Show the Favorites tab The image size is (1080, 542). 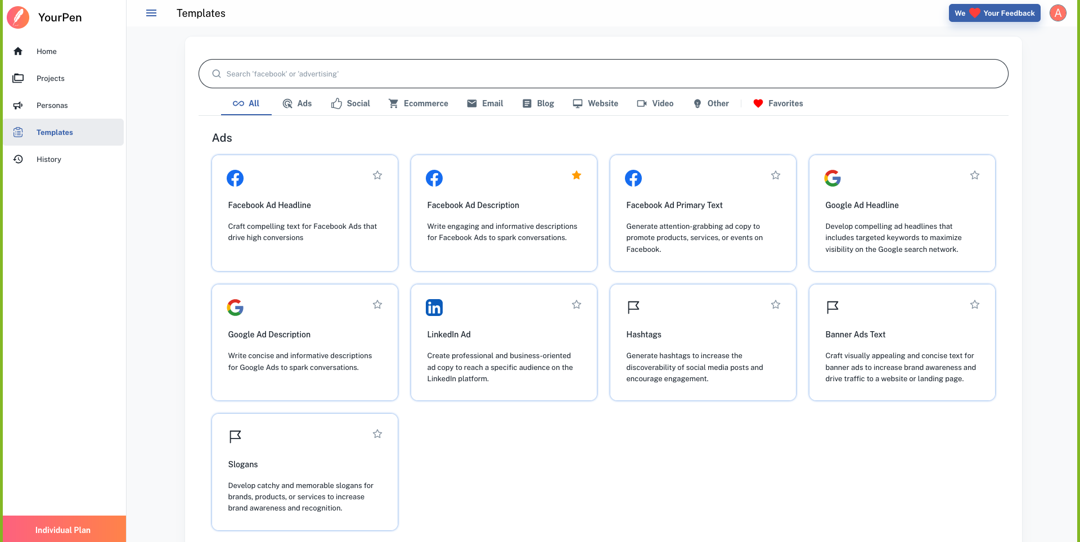pyautogui.click(x=778, y=103)
